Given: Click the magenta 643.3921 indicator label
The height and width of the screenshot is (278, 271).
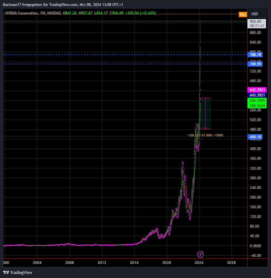Looking at the screenshot, I should pos(257,90).
